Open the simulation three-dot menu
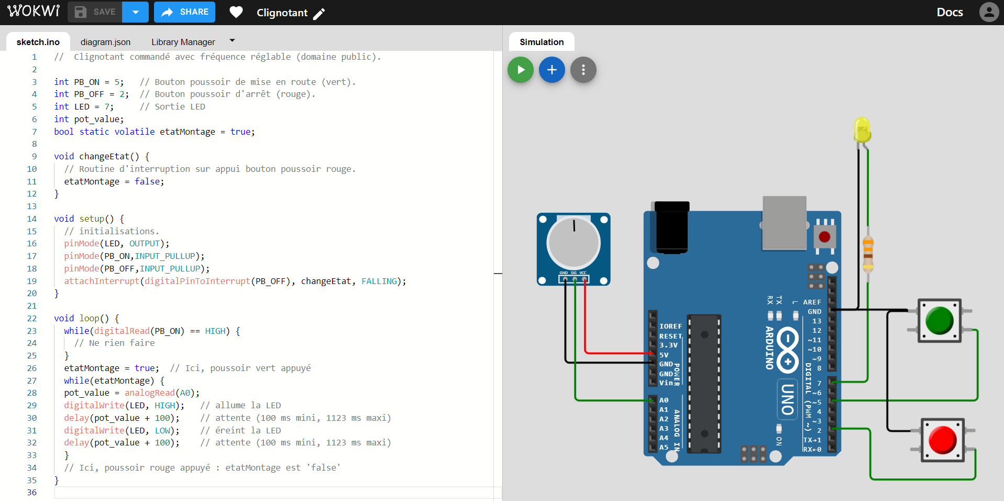Image resolution: width=1004 pixels, height=501 pixels. pos(583,70)
